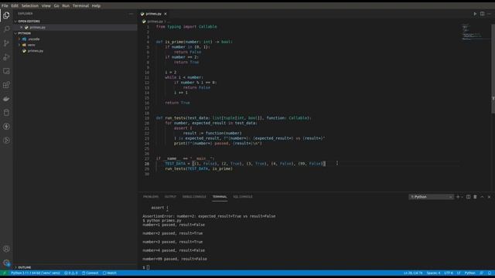495x278 pixels.
Task: Open the Help menu
Action: click(96, 5)
